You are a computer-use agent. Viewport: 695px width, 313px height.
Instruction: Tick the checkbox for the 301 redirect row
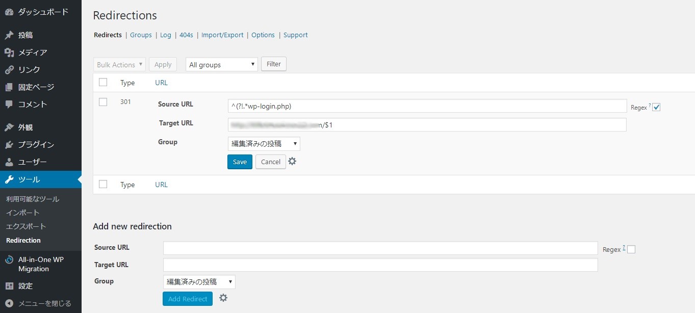(x=103, y=102)
